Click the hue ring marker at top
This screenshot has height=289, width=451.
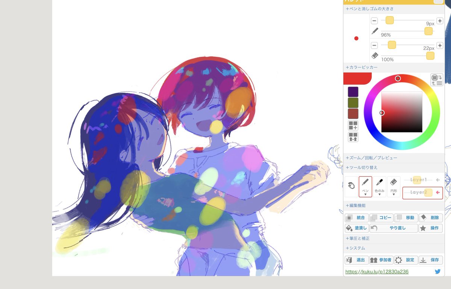(x=398, y=78)
